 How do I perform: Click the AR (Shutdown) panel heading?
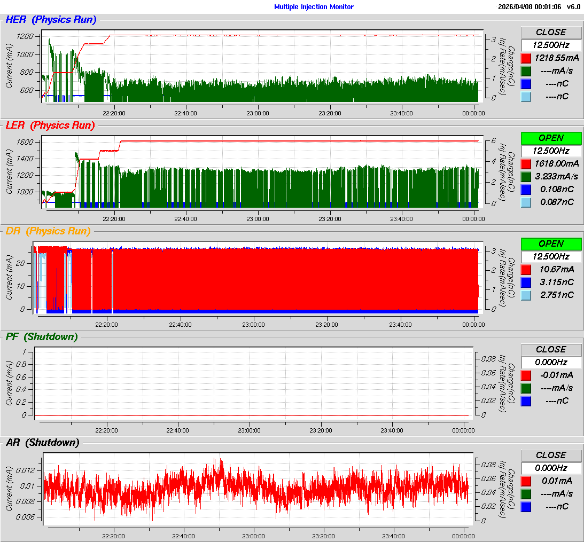point(42,443)
